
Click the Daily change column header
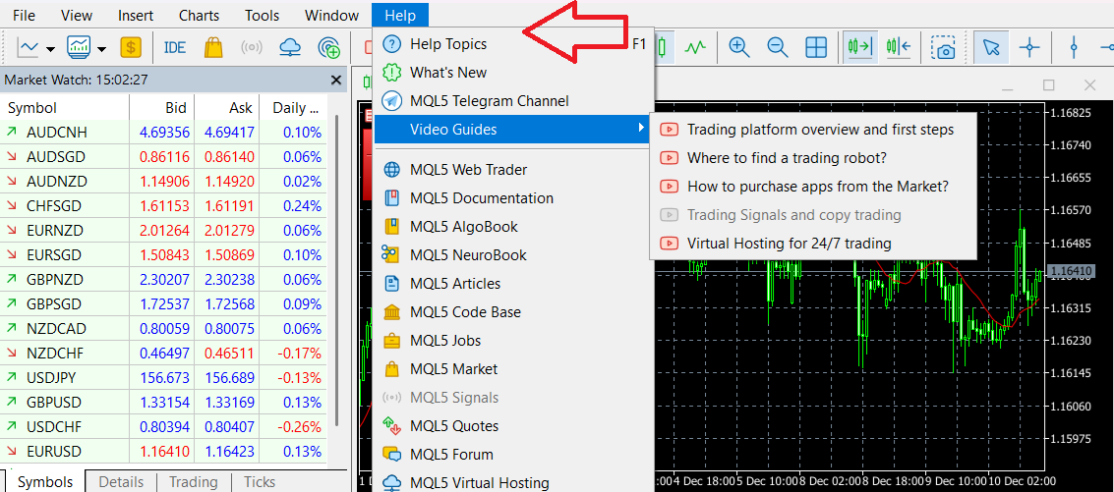(293, 108)
